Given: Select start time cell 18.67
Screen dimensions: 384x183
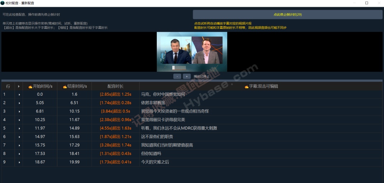Looking at the screenshot, I should (40, 162).
